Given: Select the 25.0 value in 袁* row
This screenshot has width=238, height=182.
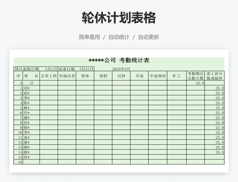Looking at the screenshot, I should [214, 137].
